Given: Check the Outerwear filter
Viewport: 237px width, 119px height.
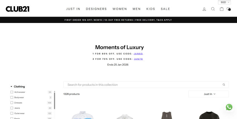Looking at the screenshot, I should [12, 113].
